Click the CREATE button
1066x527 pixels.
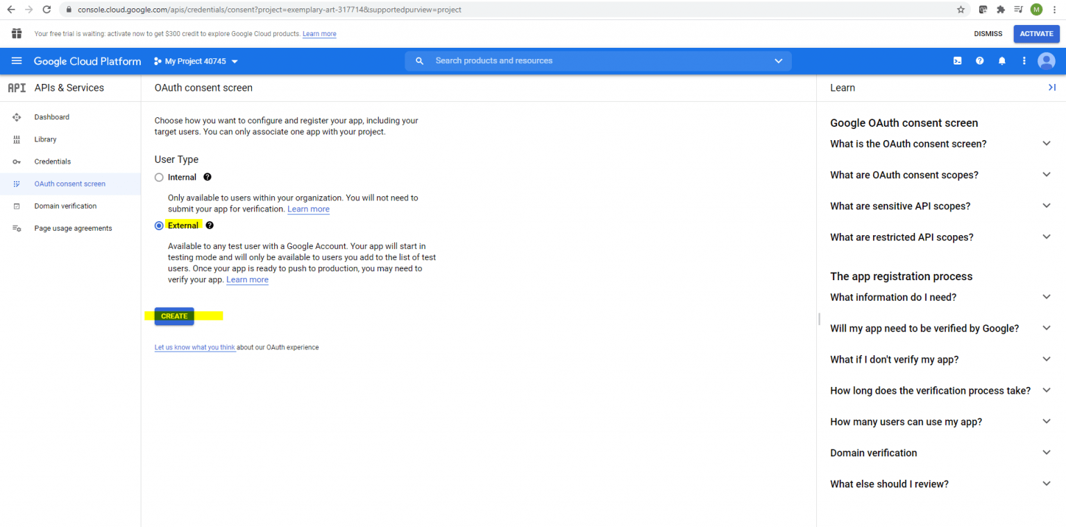pos(174,316)
